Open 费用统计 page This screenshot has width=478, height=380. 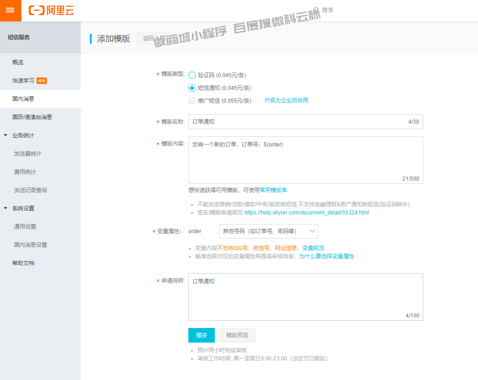click(25, 172)
